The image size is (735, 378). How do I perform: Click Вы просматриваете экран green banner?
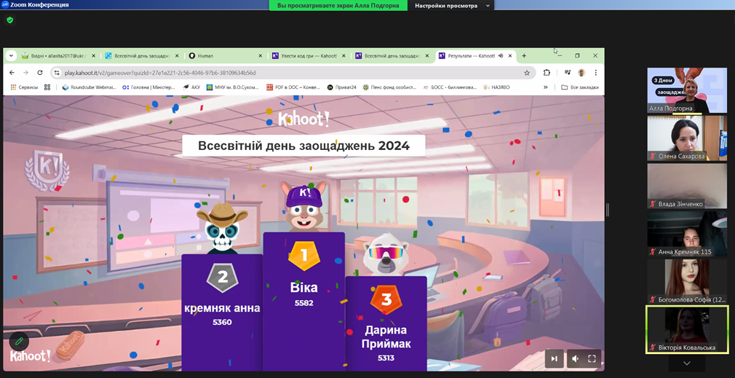coord(338,6)
